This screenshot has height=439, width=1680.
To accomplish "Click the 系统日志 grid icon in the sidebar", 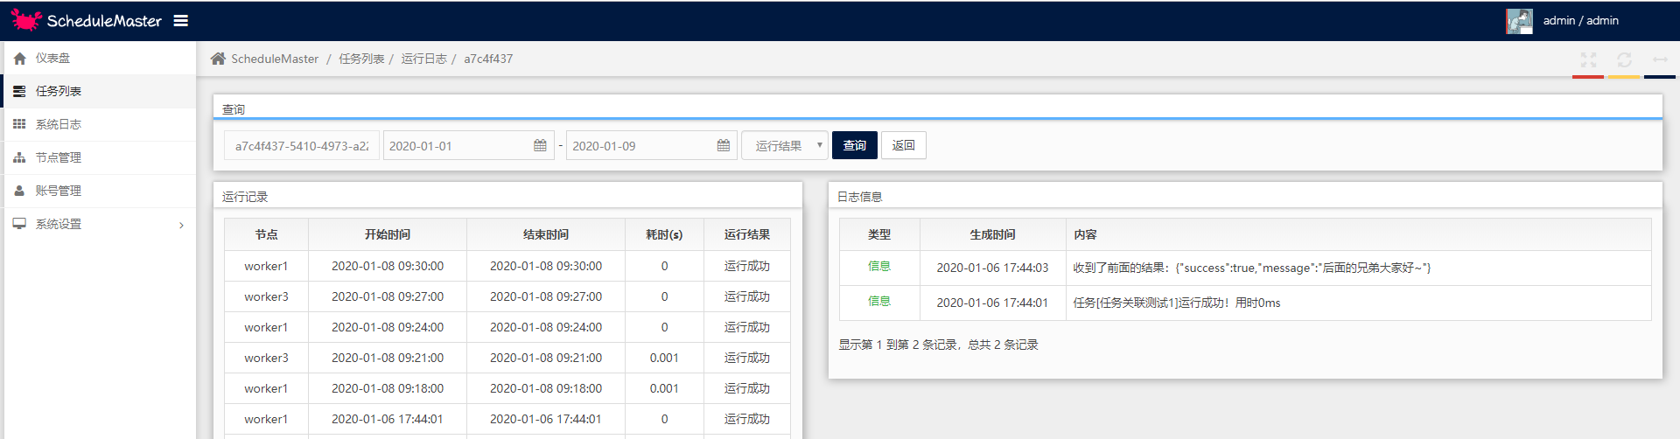I will point(19,124).
